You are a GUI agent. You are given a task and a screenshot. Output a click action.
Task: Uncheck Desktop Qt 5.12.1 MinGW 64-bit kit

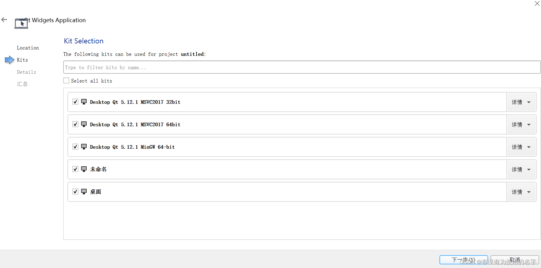(75, 147)
